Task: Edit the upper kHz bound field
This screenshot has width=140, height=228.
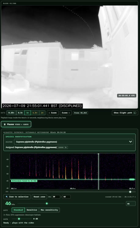Action: (x=66, y=197)
